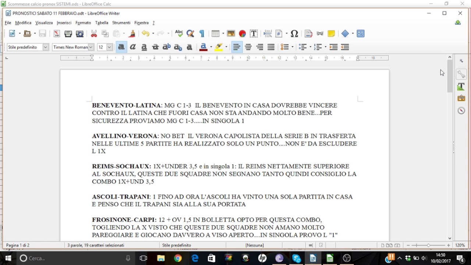Adjust the zoom slider in status bar

(x=428, y=245)
